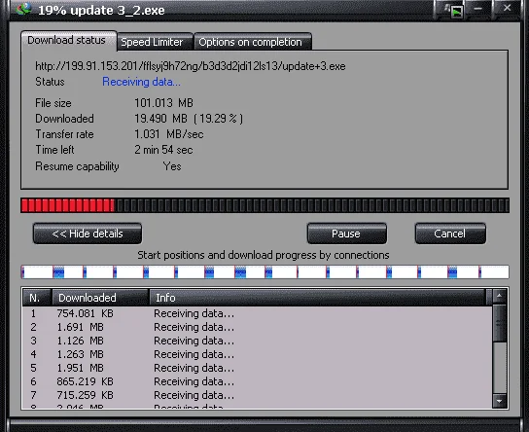
Task: Close the download window
Action: pos(507,8)
